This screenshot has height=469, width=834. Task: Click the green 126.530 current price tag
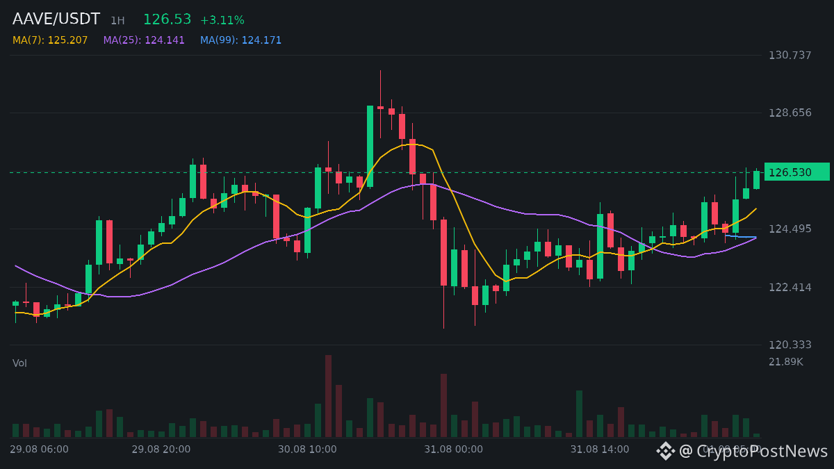tap(796, 172)
